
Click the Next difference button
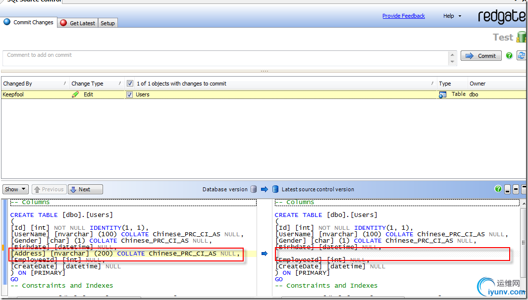click(85, 189)
